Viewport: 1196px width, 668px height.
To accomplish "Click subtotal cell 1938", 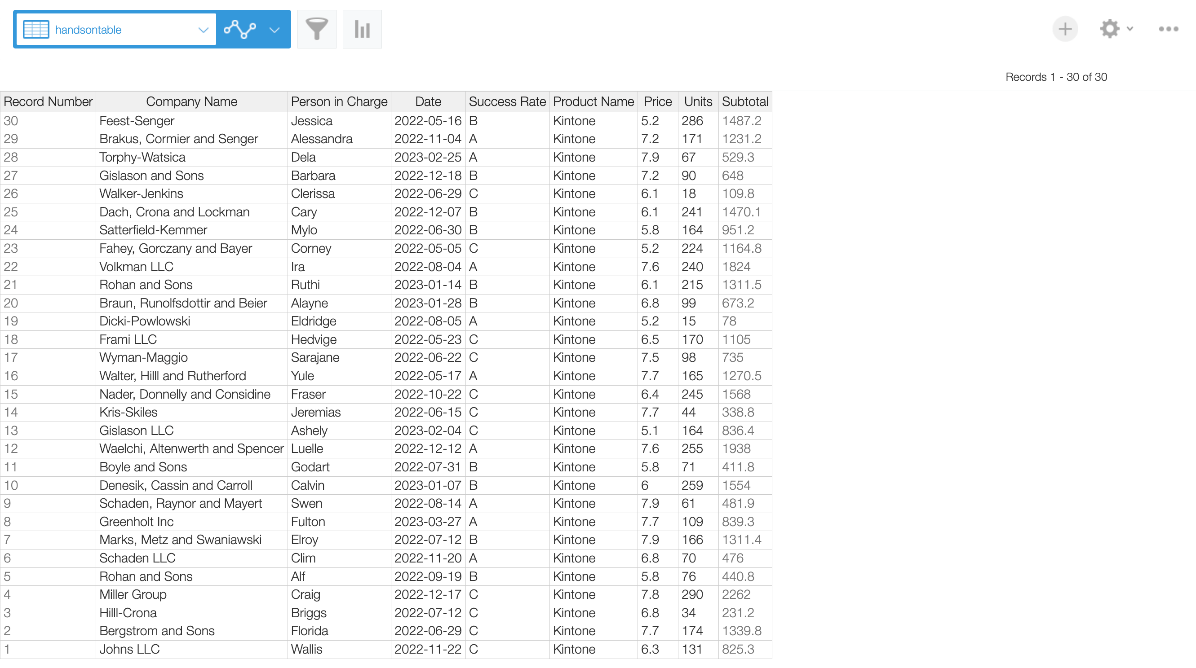I will (x=745, y=449).
